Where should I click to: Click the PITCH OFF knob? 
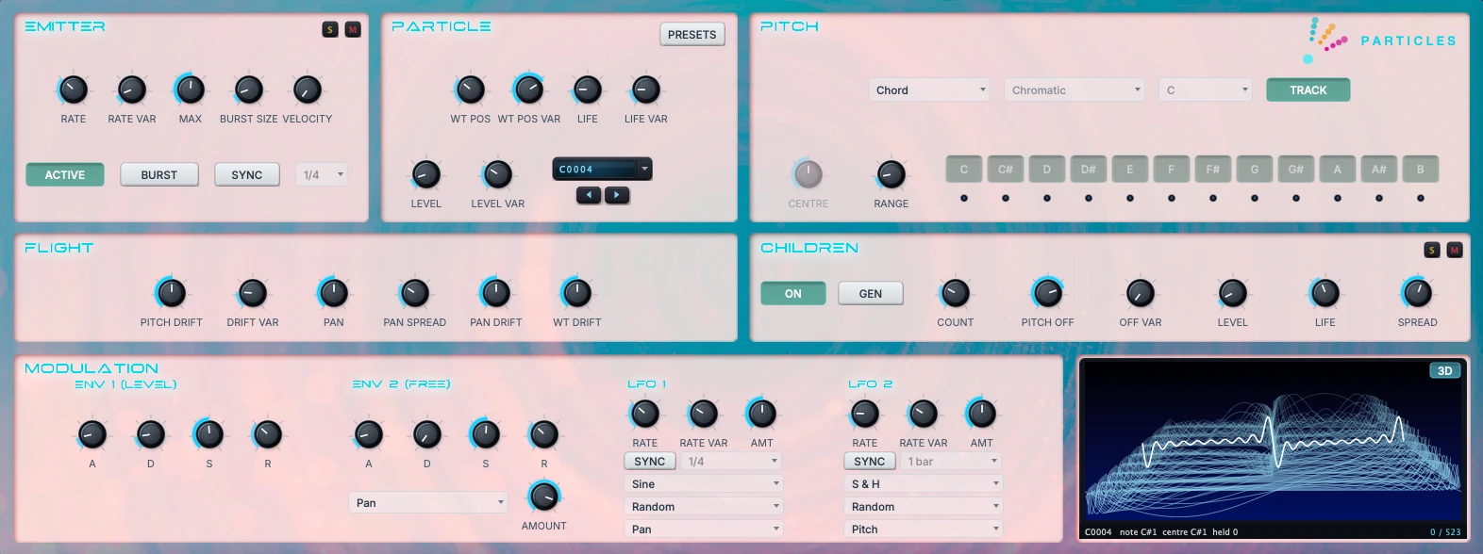(1048, 293)
